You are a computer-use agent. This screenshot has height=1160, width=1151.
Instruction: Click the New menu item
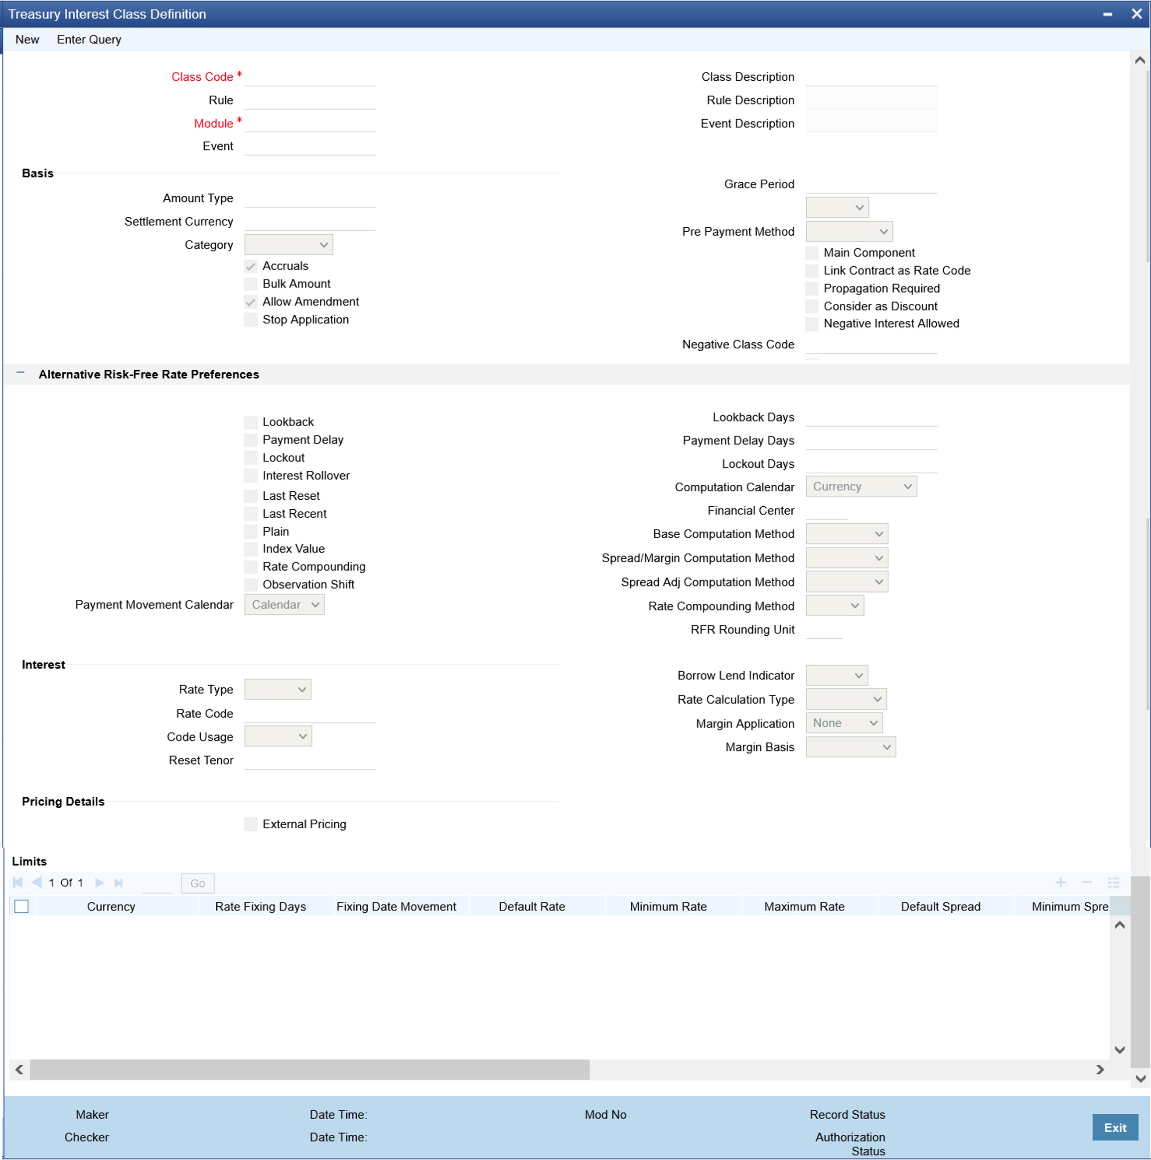pyautogui.click(x=27, y=40)
